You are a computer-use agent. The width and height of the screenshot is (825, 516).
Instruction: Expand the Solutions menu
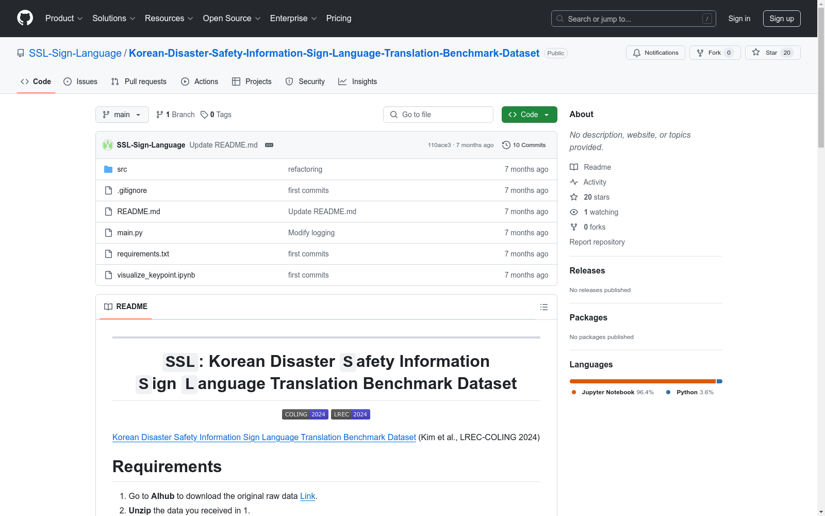tap(114, 19)
